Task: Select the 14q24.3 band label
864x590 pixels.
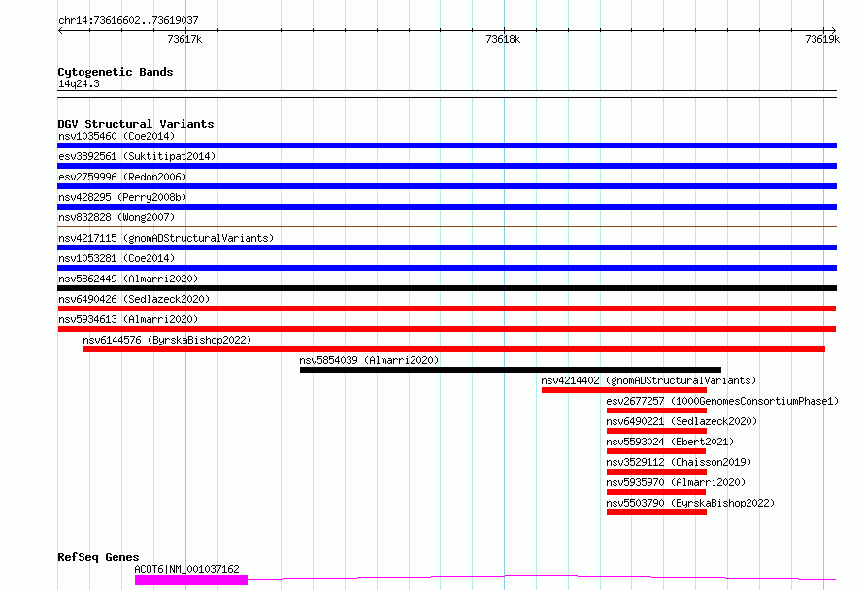Action: pyautogui.click(x=79, y=83)
